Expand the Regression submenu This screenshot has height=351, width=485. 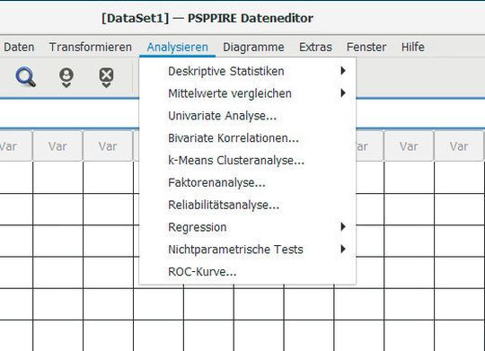248,227
